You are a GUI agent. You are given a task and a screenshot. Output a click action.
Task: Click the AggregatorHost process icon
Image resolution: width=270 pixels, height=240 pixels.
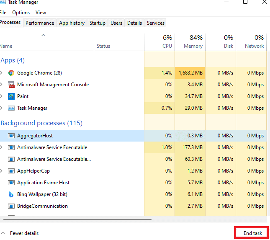[x=11, y=136]
